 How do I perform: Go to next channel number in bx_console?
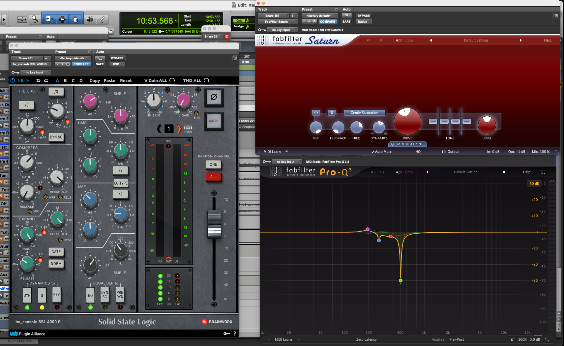point(179,129)
